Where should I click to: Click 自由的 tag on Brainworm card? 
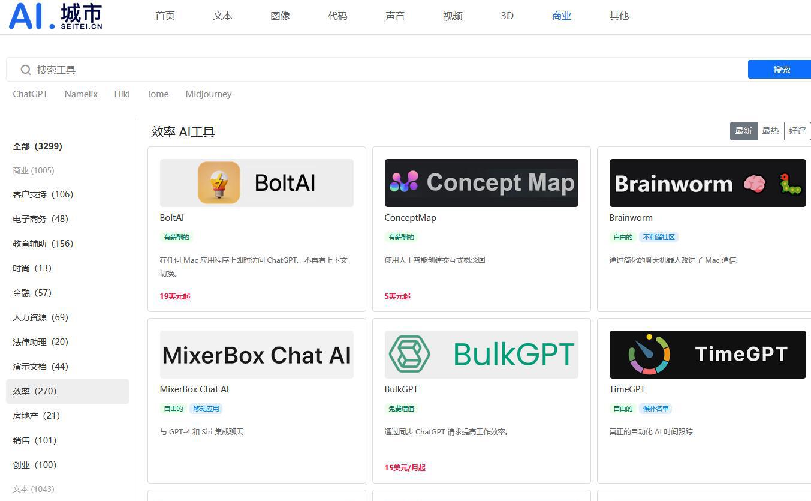click(623, 237)
